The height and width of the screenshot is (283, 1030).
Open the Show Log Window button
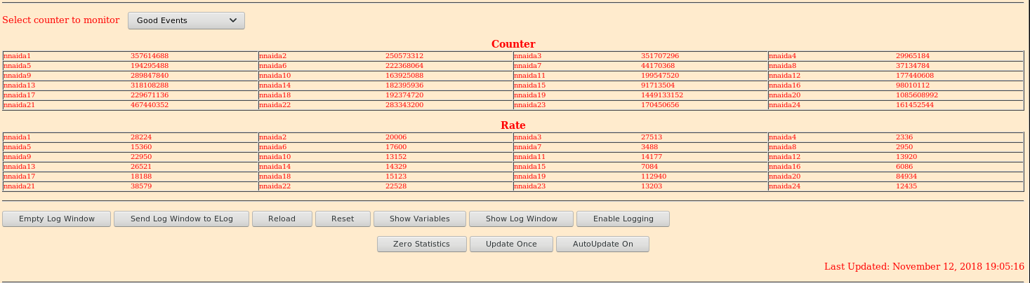pyautogui.click(x=522, y=219)
